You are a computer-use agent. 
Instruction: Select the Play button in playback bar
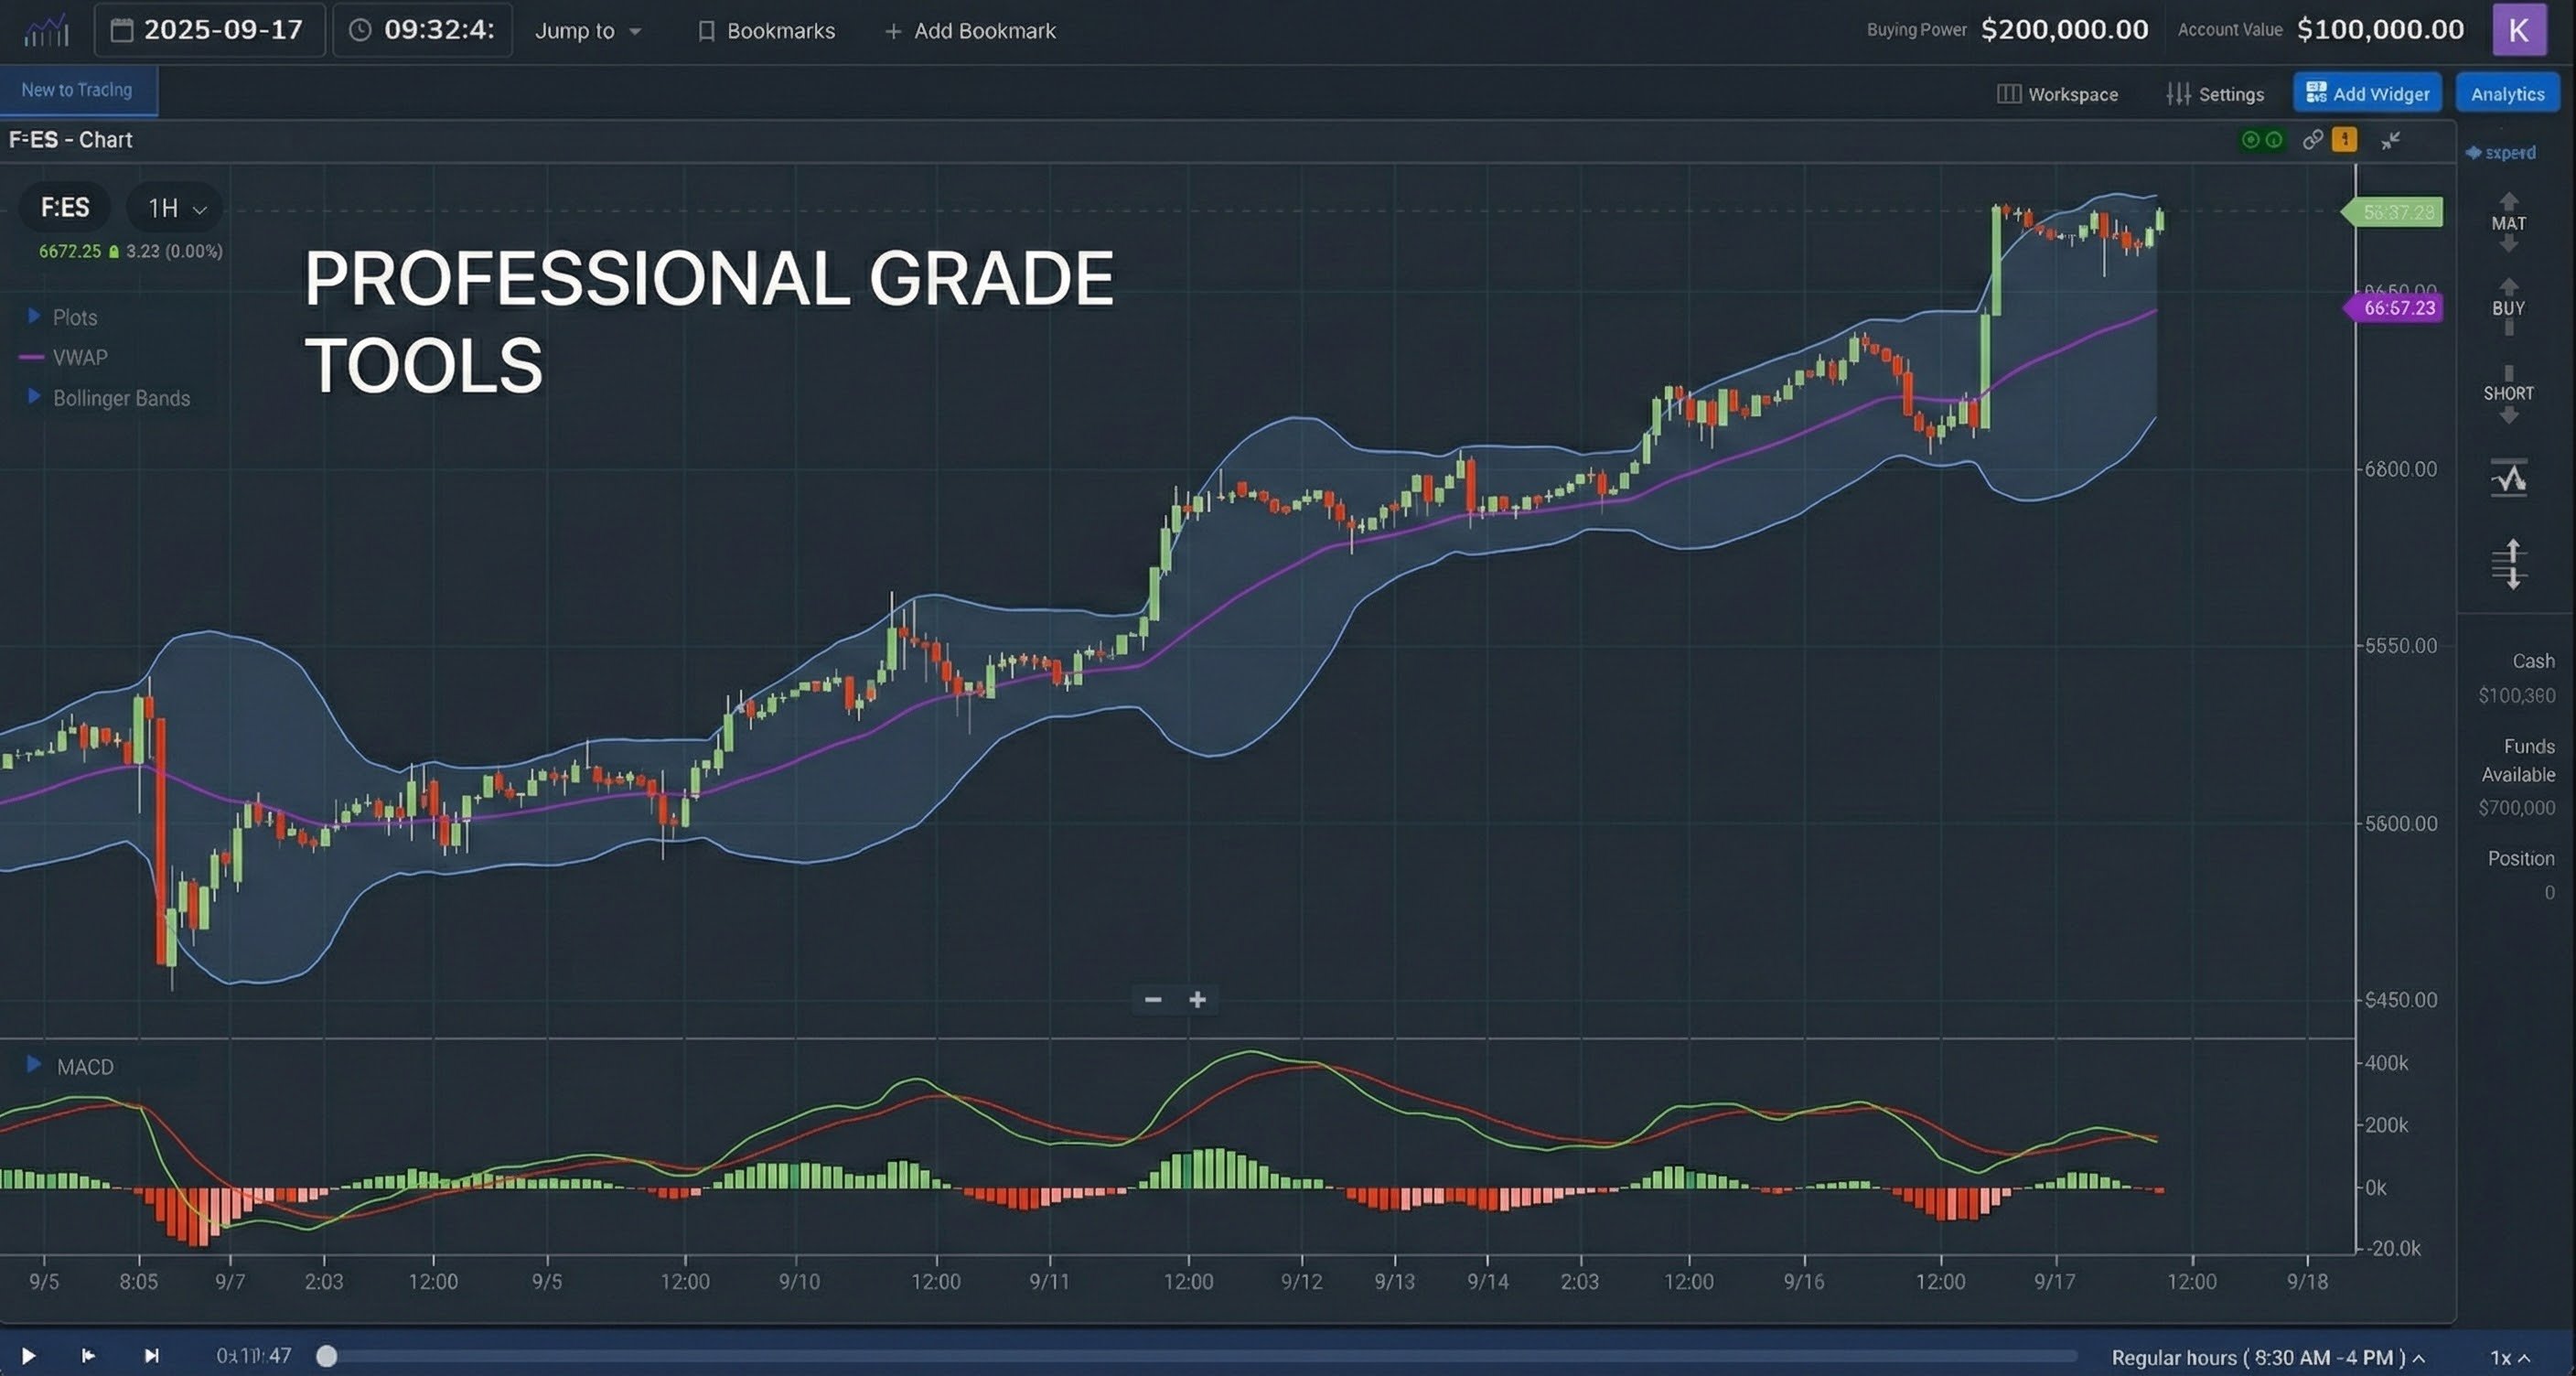tap(30, 1356)
